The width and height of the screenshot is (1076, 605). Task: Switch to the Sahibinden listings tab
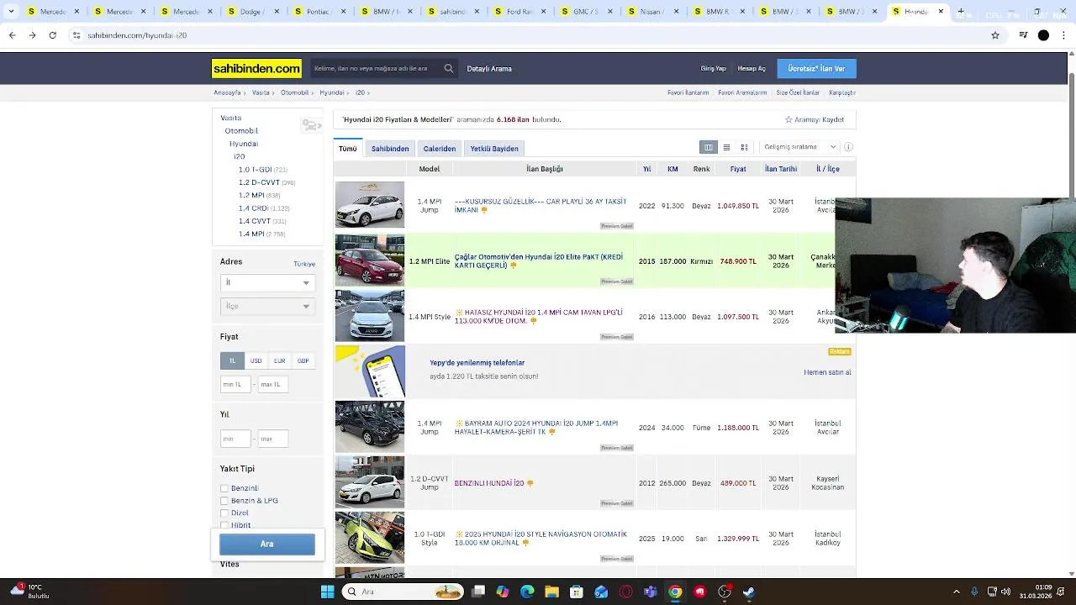click(x=390, y=149)
